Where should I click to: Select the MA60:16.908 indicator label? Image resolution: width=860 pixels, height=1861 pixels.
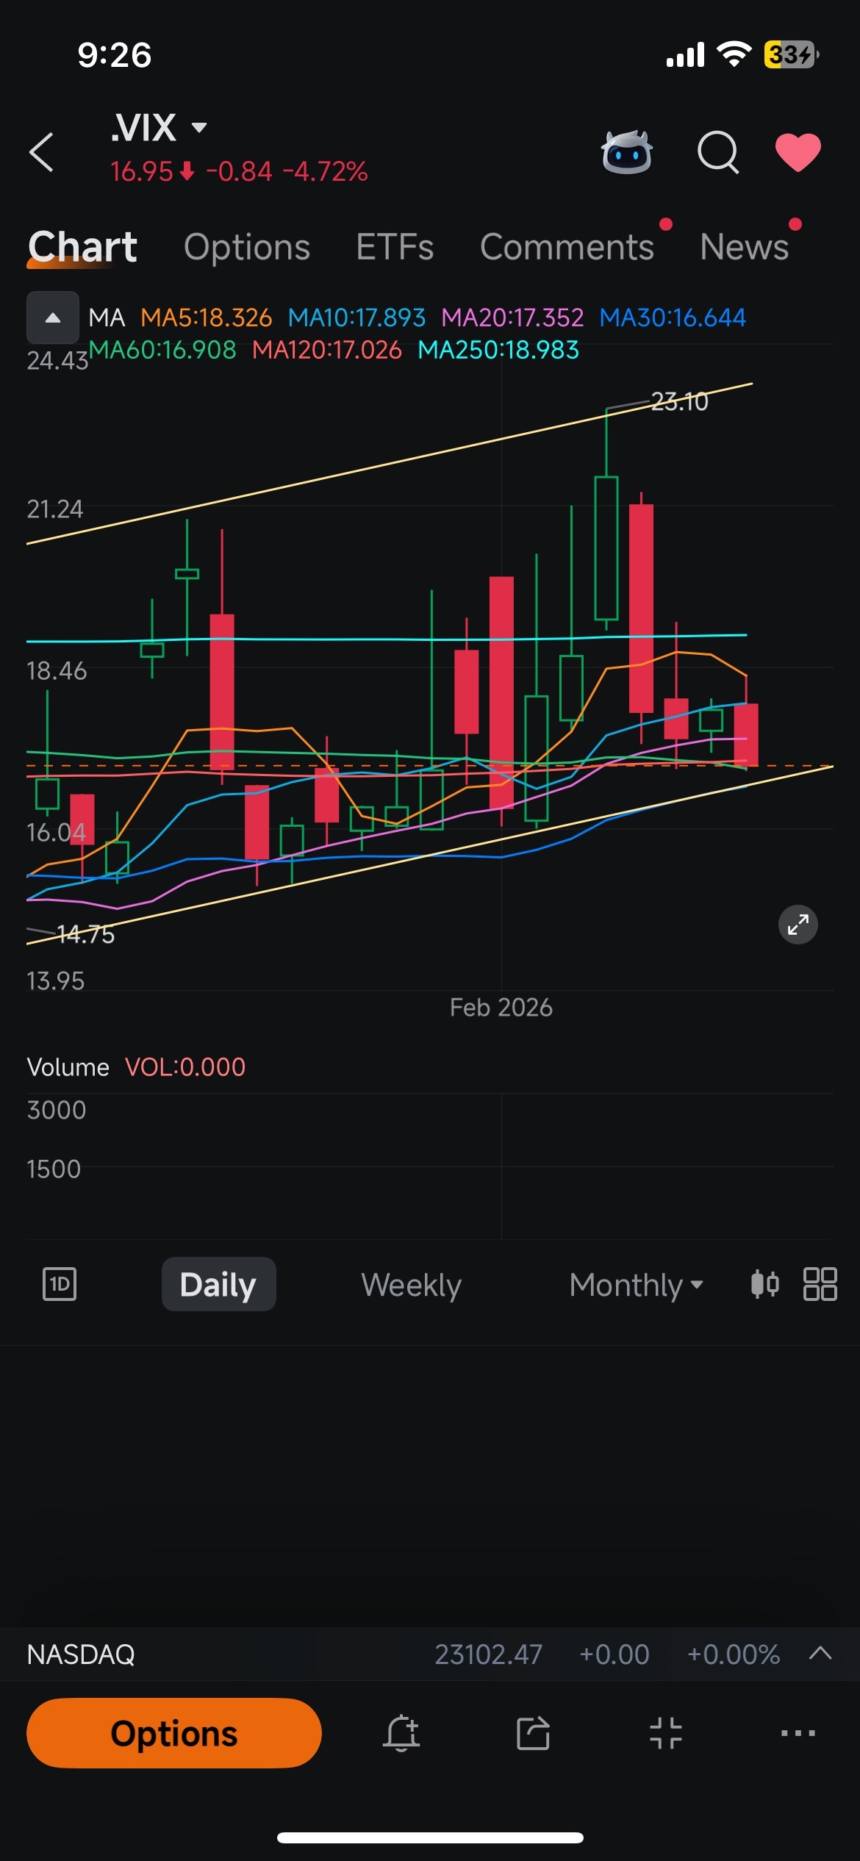pos(162,350)
